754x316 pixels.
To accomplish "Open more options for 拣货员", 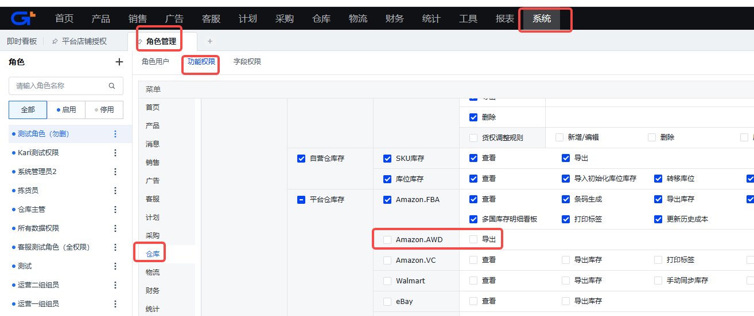I will click(x=115, y=191).
